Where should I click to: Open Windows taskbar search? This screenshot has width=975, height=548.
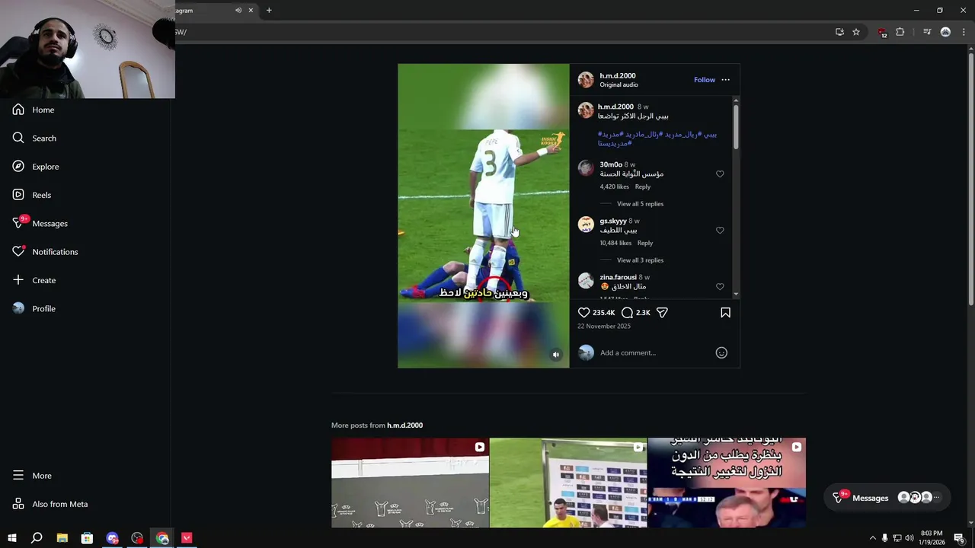[x=37, y=538]
